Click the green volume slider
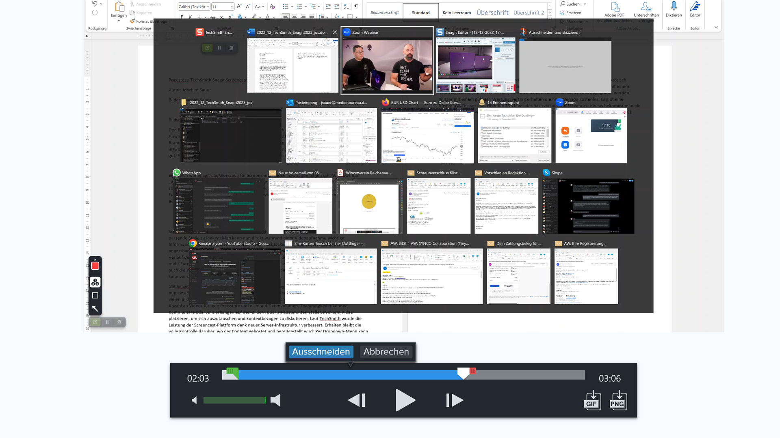 coord(234,400)
